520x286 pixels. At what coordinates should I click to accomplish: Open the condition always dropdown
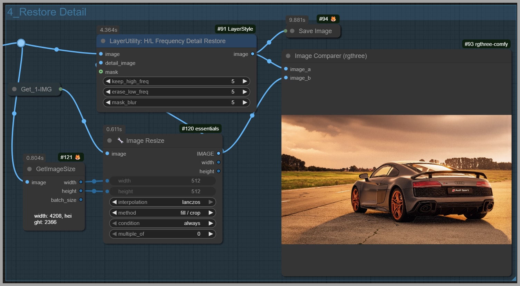point(162,223)
